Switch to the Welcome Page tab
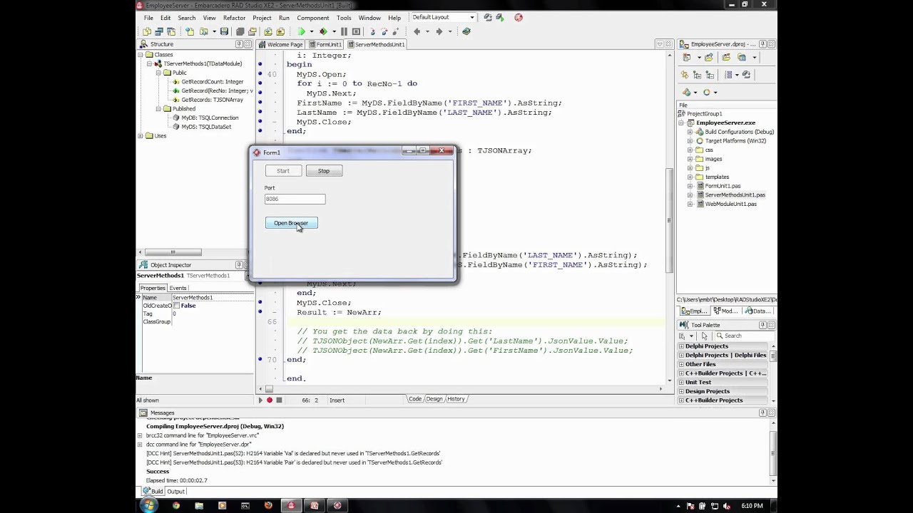 281,44
